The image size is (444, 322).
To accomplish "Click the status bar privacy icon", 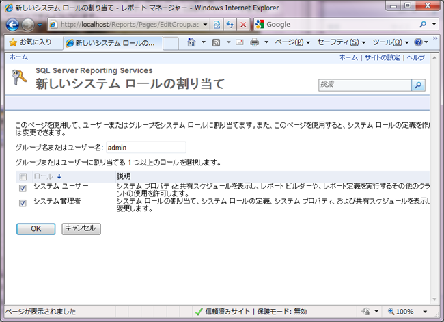I will pyautogui.click(x=365, y=312).
